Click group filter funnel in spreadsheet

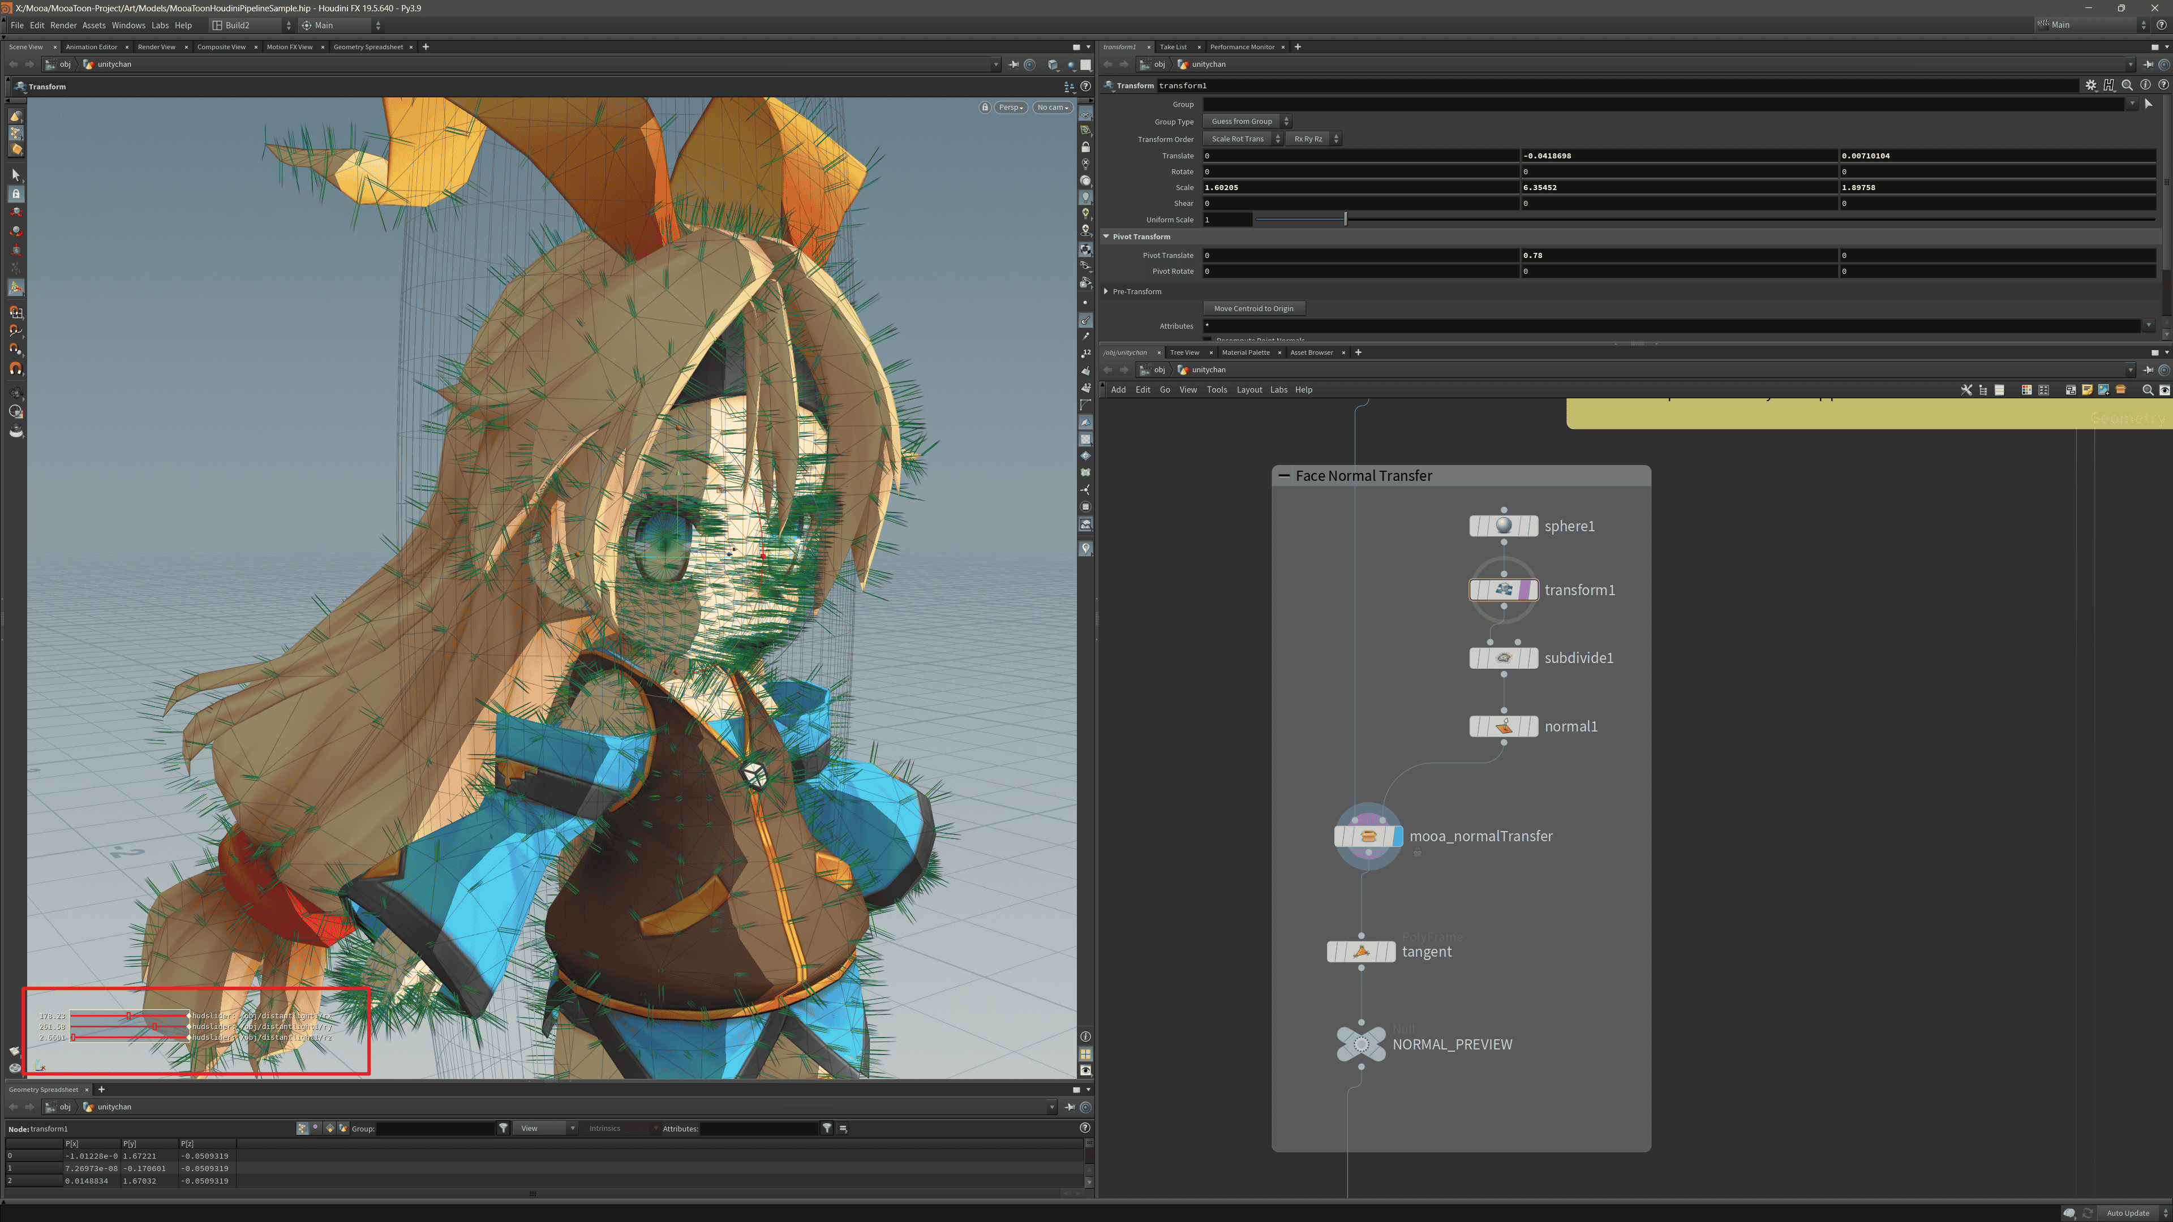504,1129
